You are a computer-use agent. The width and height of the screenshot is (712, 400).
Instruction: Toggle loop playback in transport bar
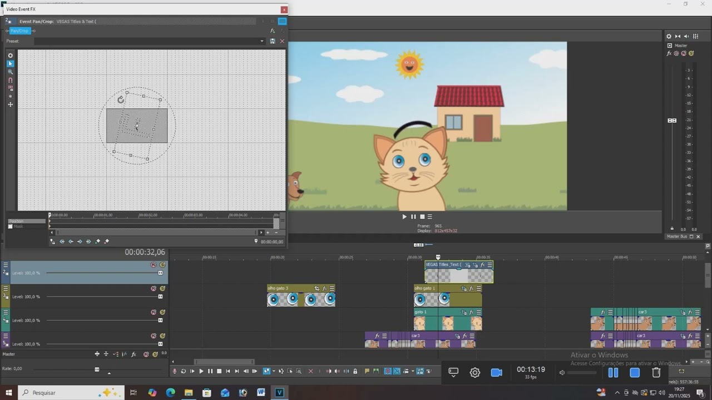[x=183, y=371]
